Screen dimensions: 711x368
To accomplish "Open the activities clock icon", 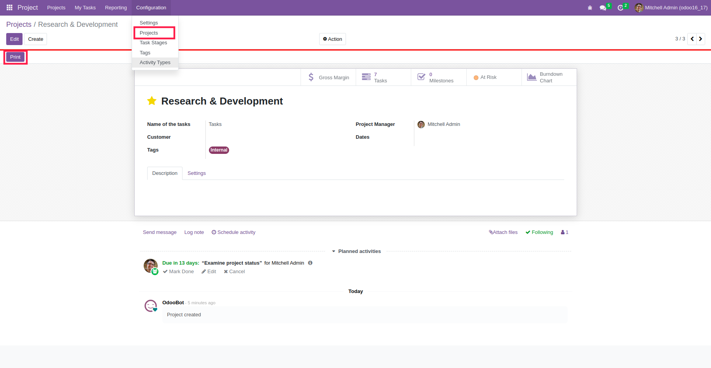I will coord(620,8).
